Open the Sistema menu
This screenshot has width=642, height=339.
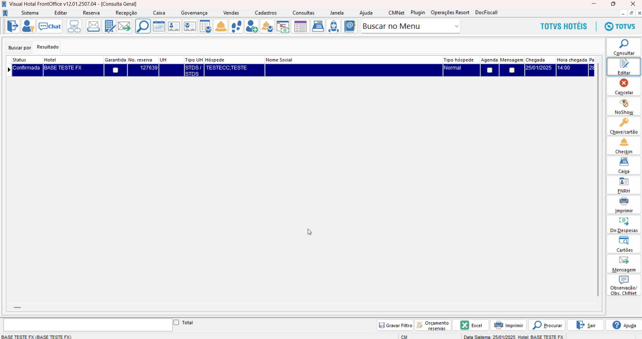pyautogui.click(x=30, y=13)
